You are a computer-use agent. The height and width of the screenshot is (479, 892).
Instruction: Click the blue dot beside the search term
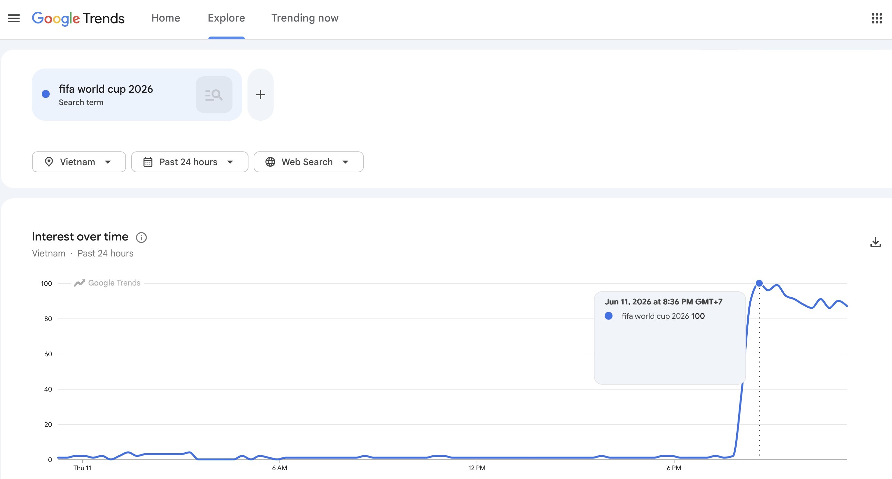pos(46,94)
